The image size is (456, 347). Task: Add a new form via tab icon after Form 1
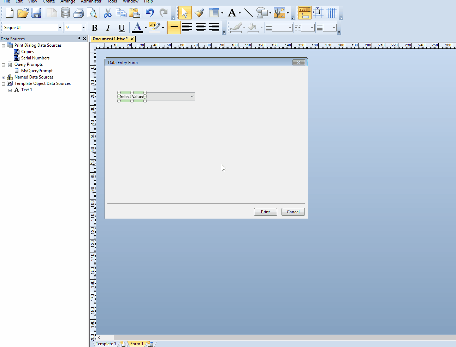click(x=150, y=344)
